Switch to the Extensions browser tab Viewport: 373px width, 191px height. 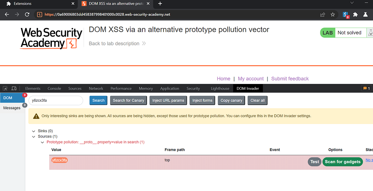[x=39, y=4]
